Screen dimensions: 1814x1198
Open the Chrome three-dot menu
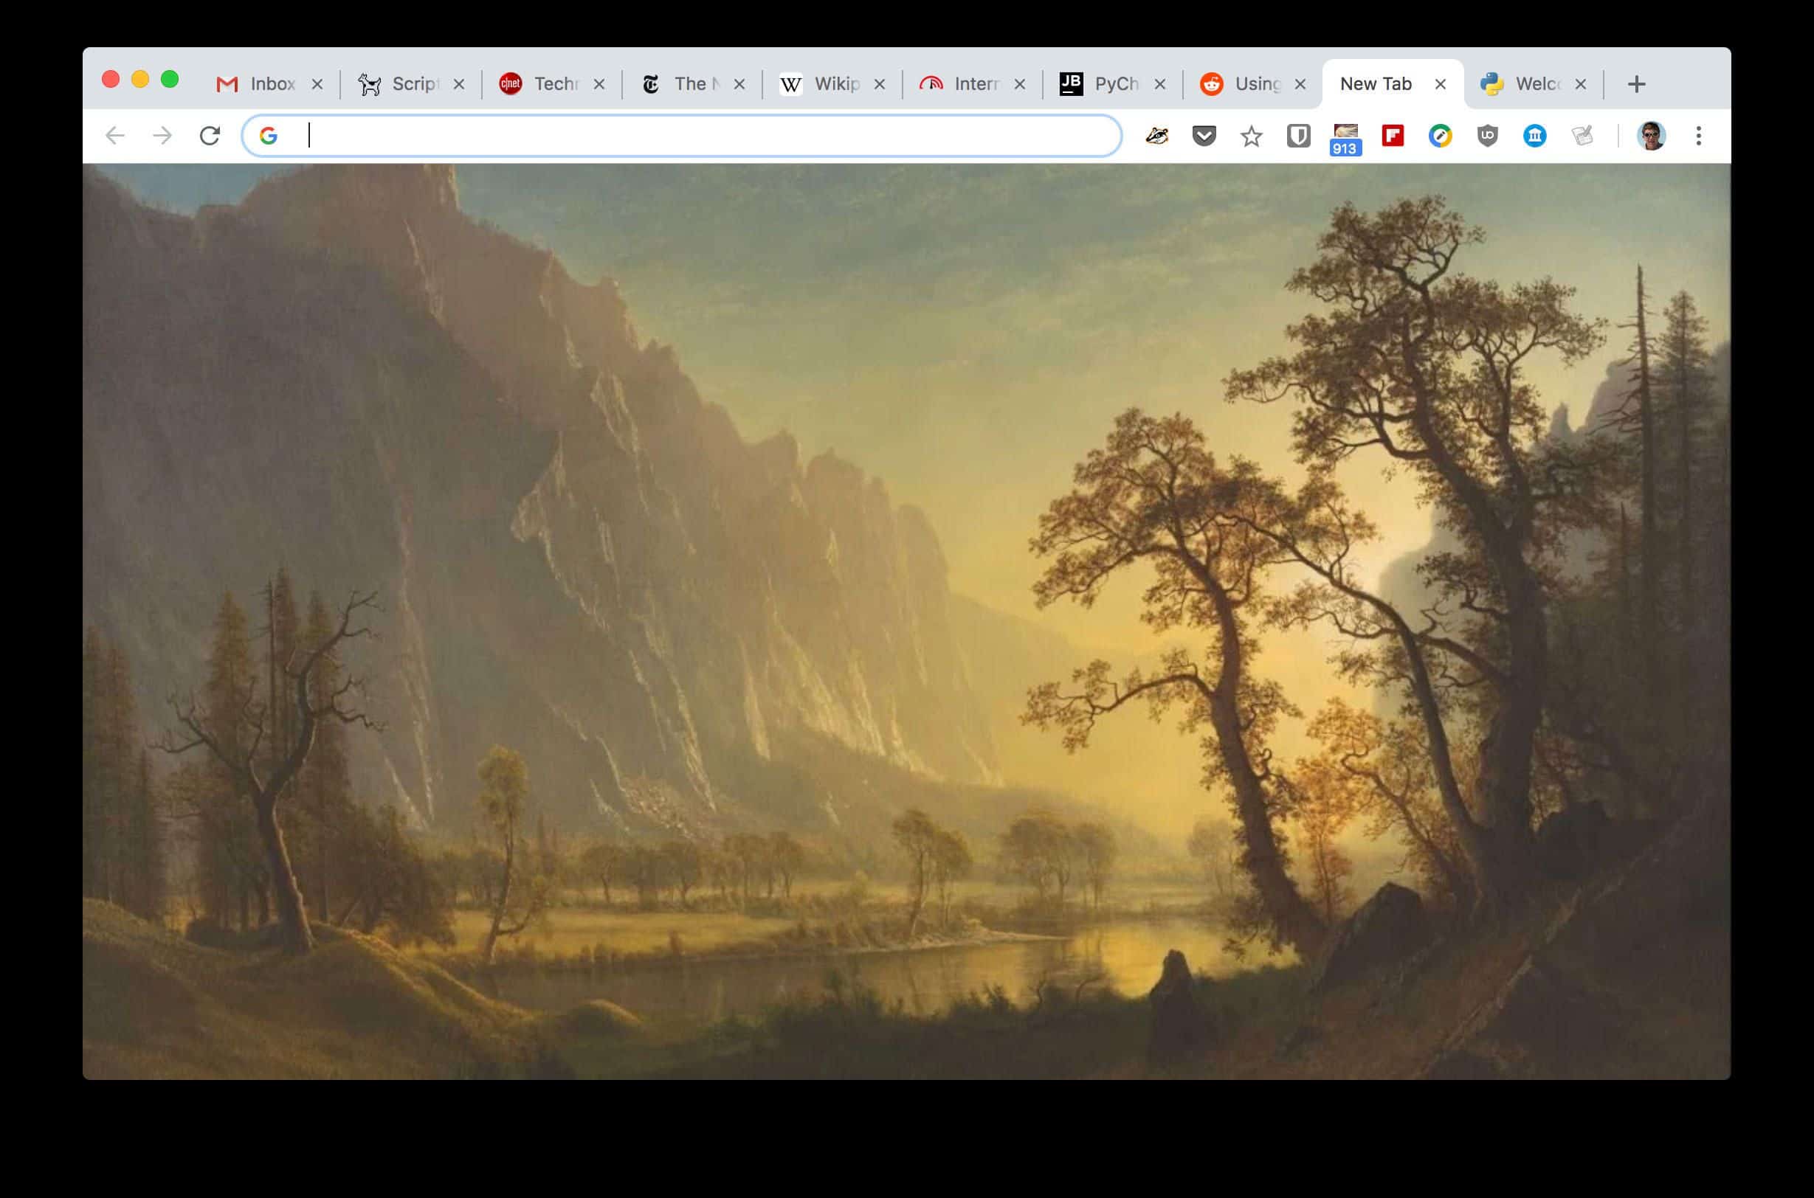click(x=1698, y=136)
